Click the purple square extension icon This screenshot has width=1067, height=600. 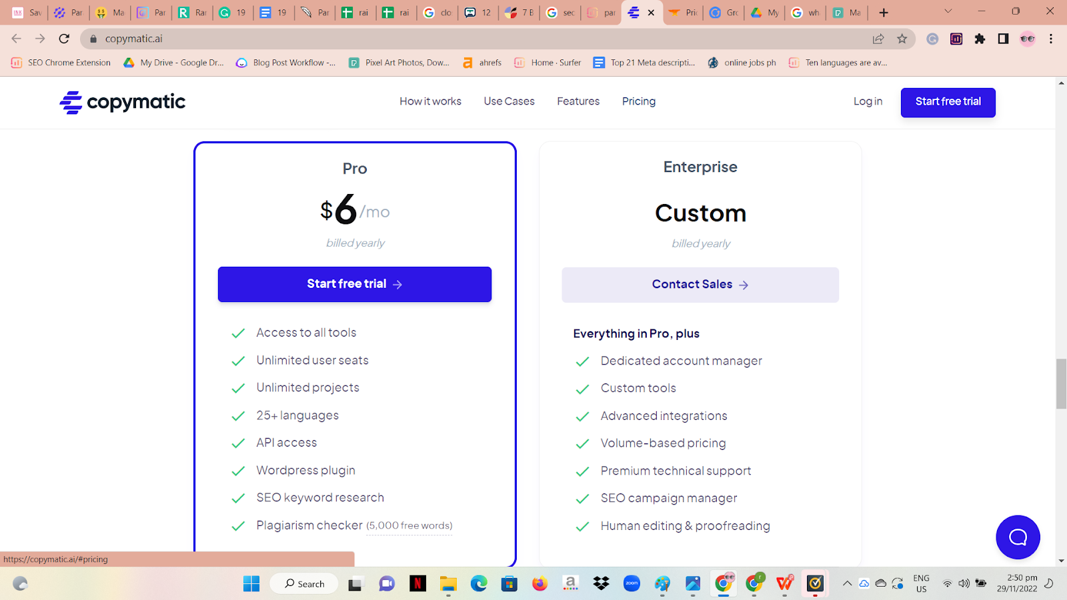[x=956, y=39]
